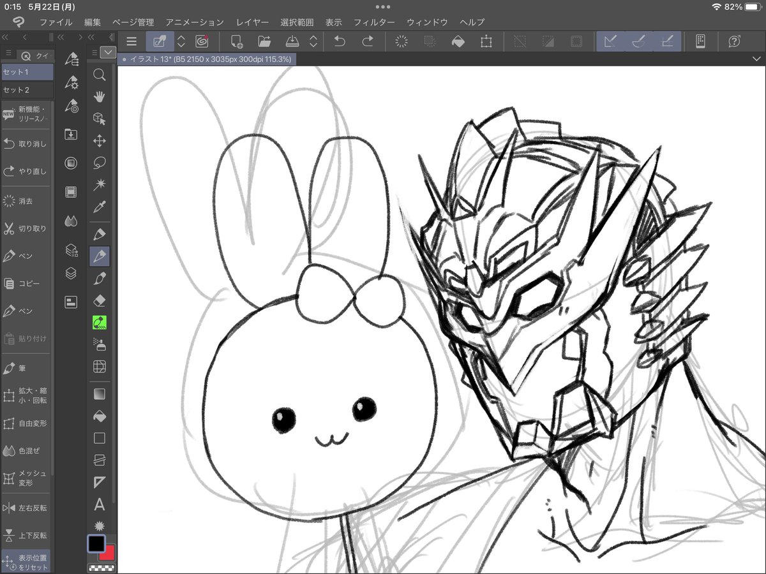
Task: Select the Figure rectangle tool
Action: pyautogui.click(x=99, y=438)
